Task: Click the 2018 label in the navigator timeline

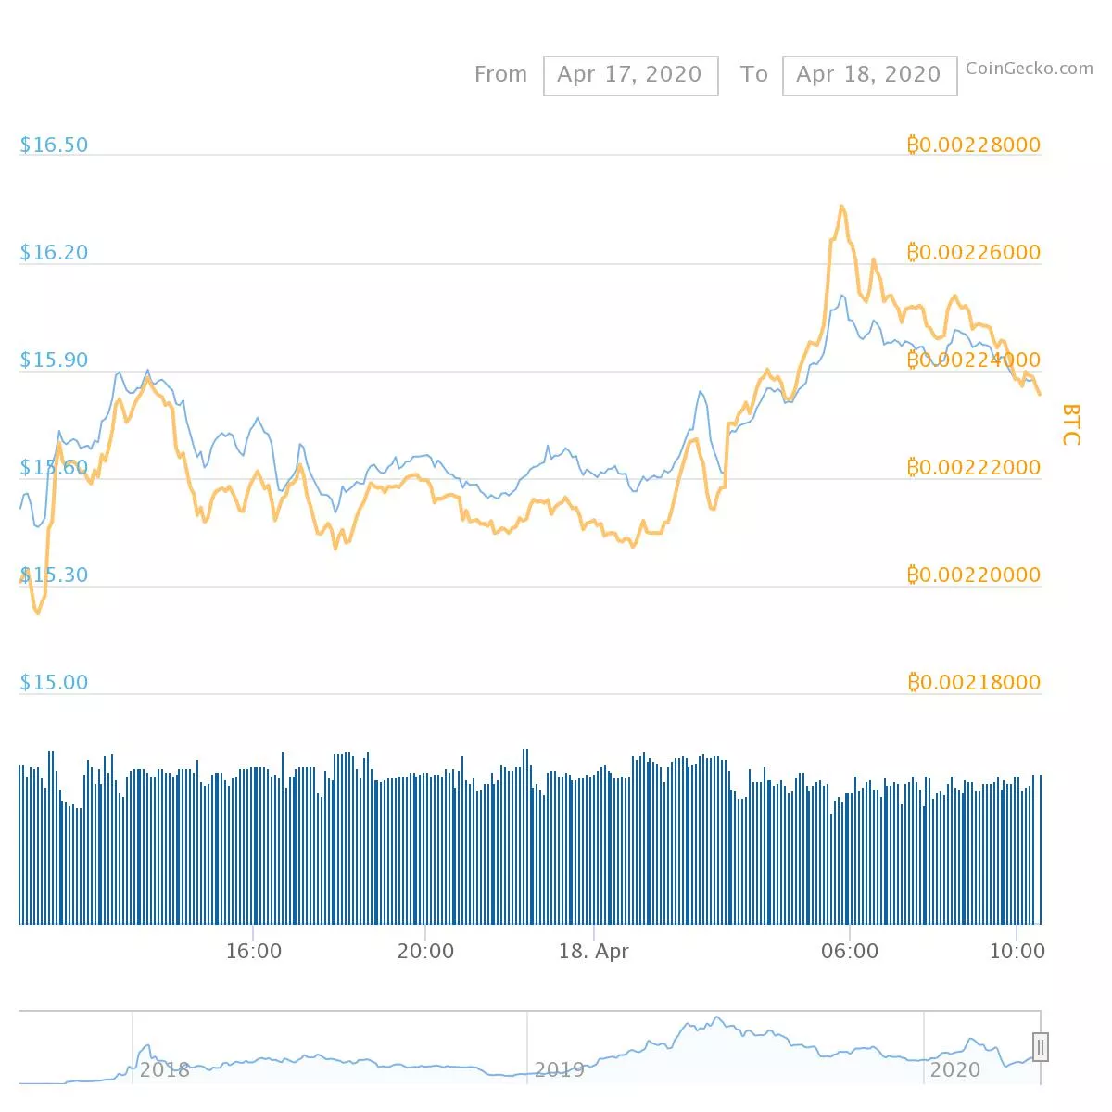Action: (x=163, y=1071)
